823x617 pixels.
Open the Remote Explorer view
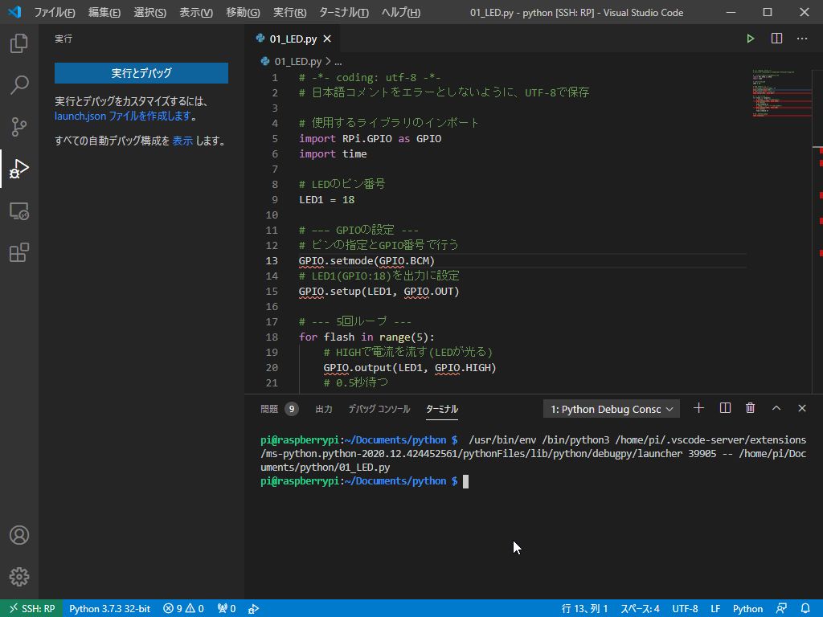tap(18, 210)
